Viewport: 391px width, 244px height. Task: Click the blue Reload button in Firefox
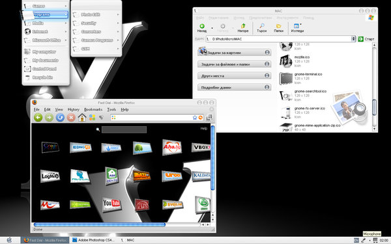click(60, 117)
